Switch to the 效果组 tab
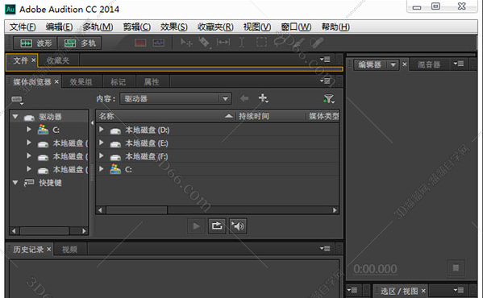The height and width of the screenshot is (298, 483). (x=81, y=82)
